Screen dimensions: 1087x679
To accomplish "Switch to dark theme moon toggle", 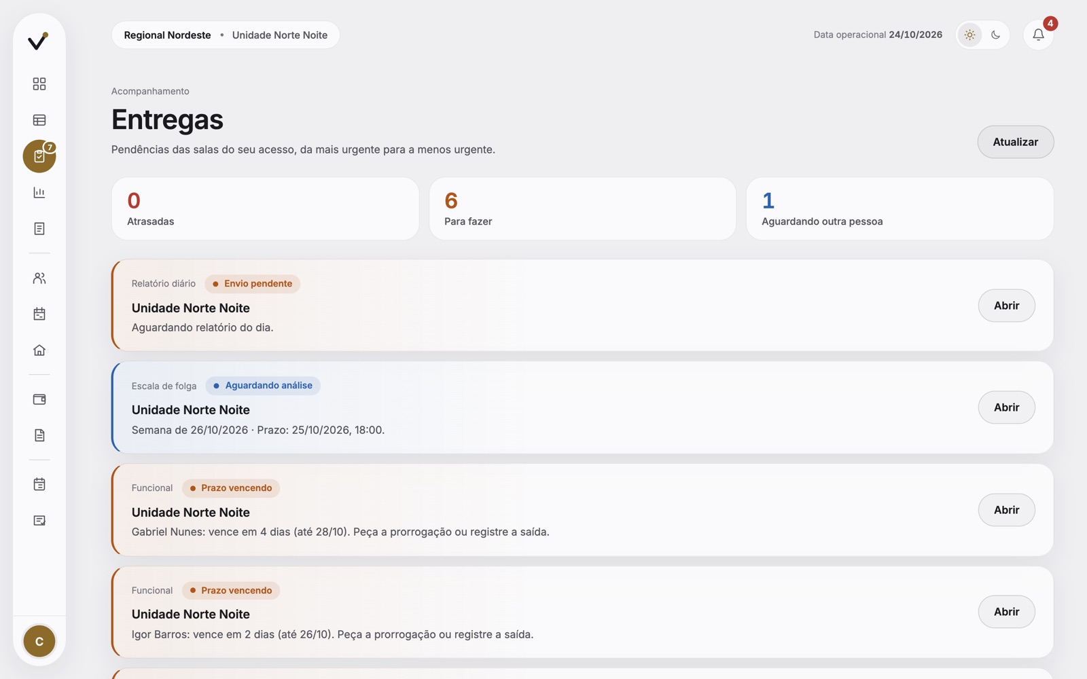I will pos(996,35).
